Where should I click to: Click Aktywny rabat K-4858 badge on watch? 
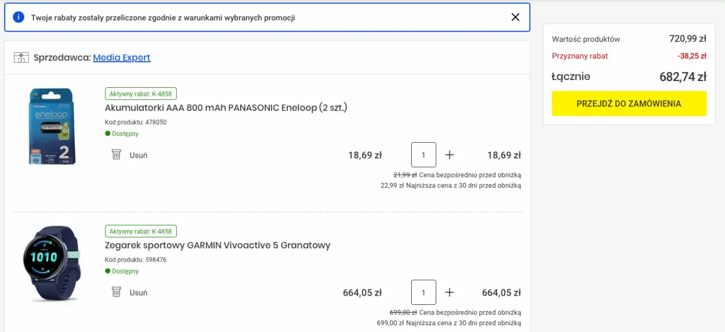coord(141,231)
